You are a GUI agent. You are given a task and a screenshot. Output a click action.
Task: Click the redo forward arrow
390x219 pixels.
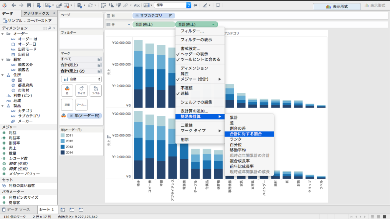coord(21,5)
